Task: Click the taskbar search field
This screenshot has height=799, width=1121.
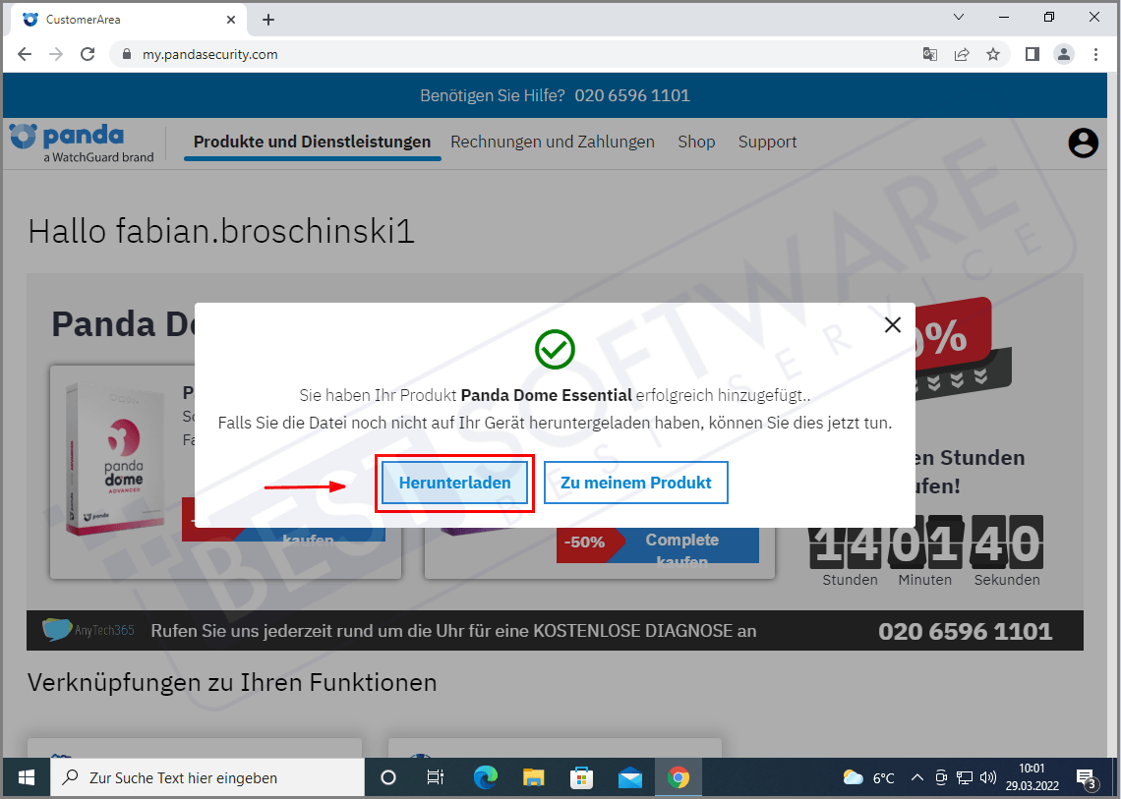Action: (207, 777)
